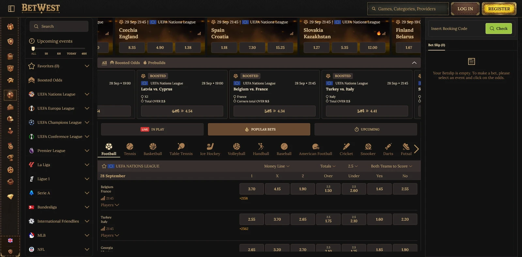Image resolution: width=522 pixels, height=257 pixels.
Task: Select the Basketball sport icon
Action: coord(153,149)
